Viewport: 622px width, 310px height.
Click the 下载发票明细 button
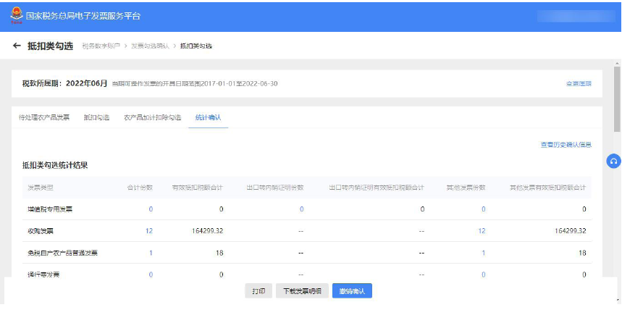pos(302,291)
